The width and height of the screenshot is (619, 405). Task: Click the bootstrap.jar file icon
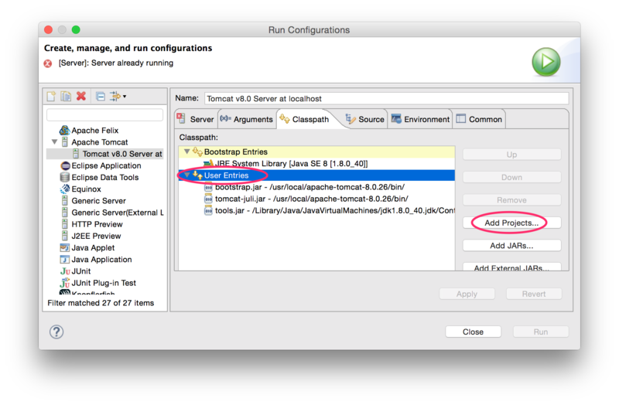coord(208,187)
